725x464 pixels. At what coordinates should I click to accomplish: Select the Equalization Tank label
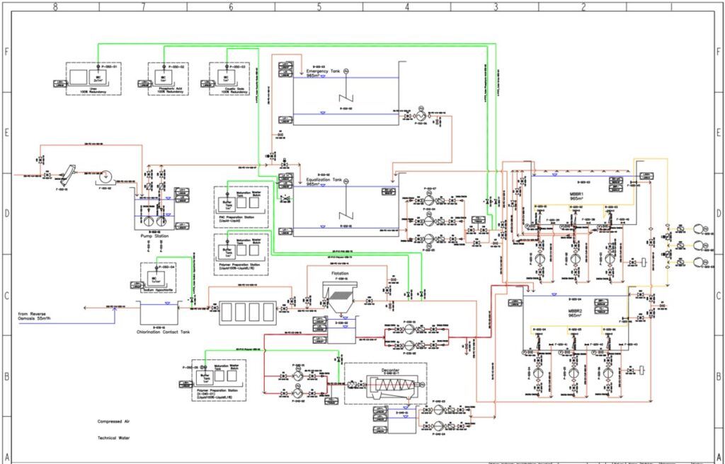coord(323,179)
